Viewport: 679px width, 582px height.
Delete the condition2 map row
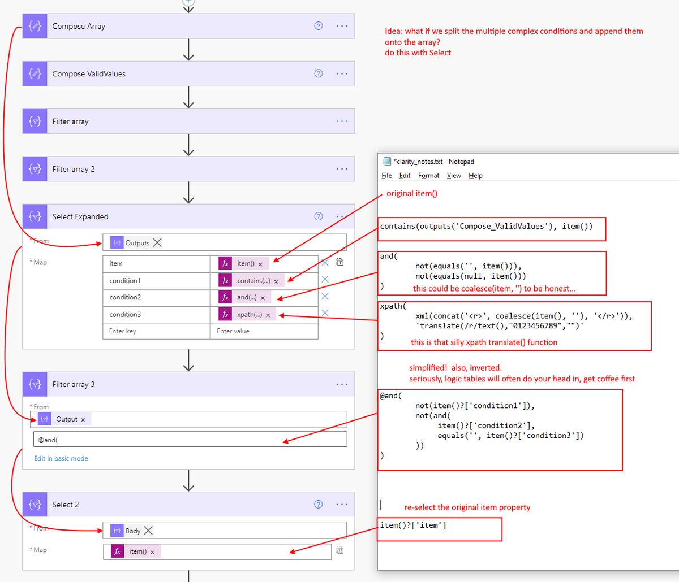(x=325, y=296)
